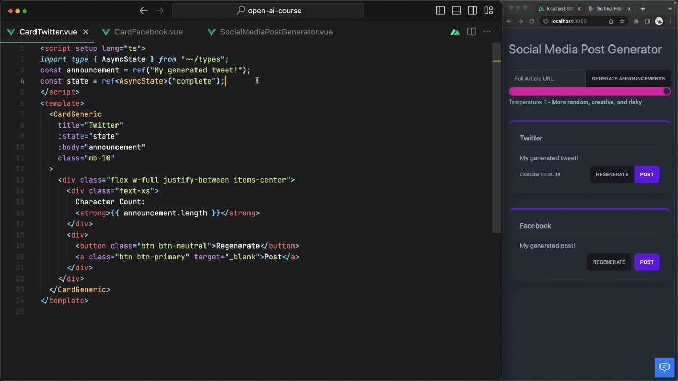This screenshot has height=381, width=678.
Task: Click the Full Article URL input field
Action: pos(547,78)
